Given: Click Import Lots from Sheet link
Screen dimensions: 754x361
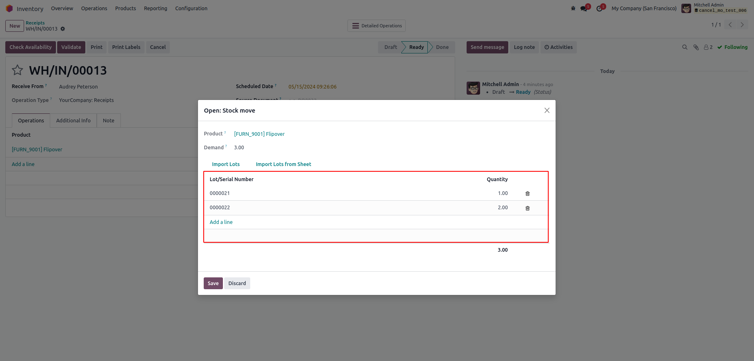Looking at the screenshot, I should (283, 164).
